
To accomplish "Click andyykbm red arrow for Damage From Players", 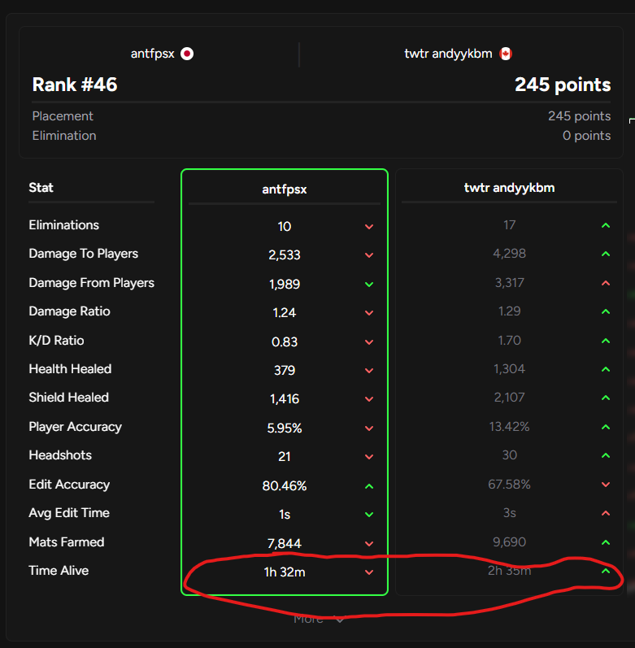I will [606, 283].
